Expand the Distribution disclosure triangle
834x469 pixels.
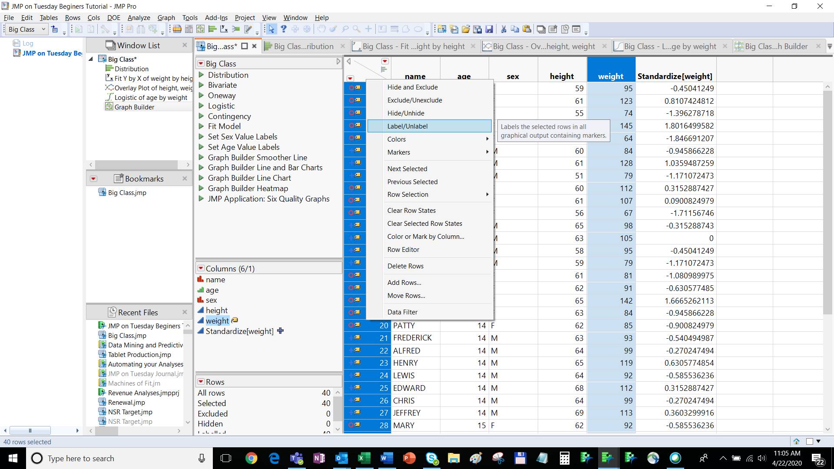202,75
